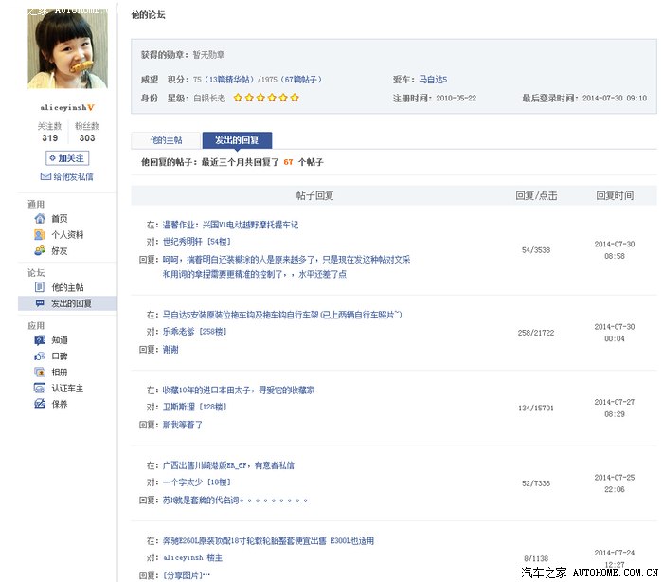Open 知道 app icon in sidebar
Viewport: 663px width, 582px height.
pyautogui.click(x=40, y=340)
